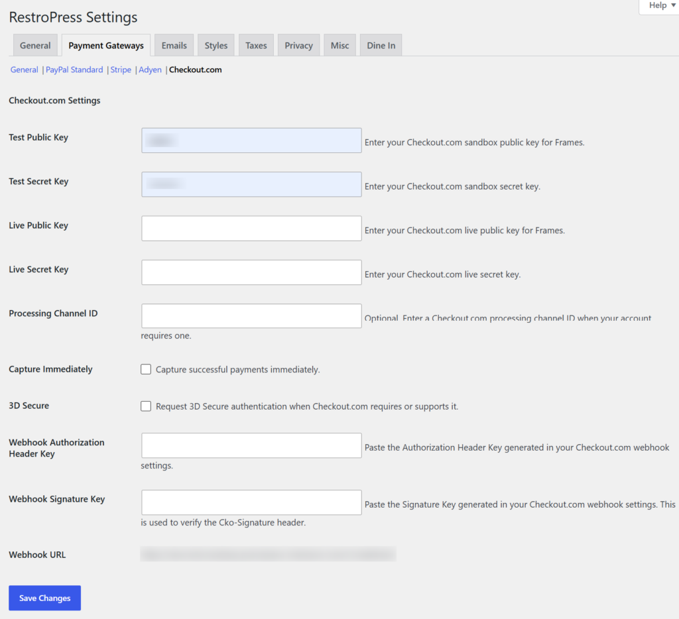Open Adyen gateway settings link

tap(151, 70)
